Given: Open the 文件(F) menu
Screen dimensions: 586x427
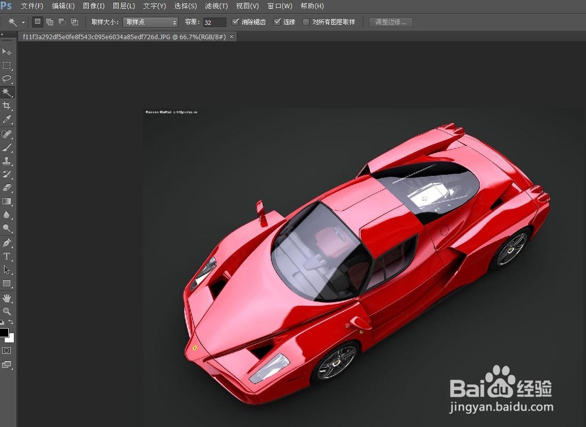Looking at the screenshot, I should point(32,6).
